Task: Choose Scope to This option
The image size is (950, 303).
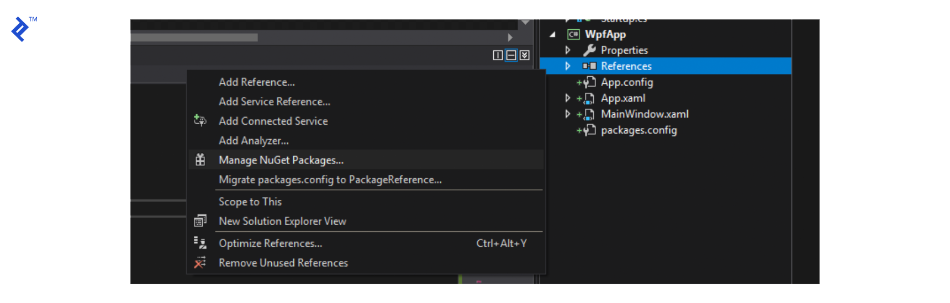Action: point(250,202)
